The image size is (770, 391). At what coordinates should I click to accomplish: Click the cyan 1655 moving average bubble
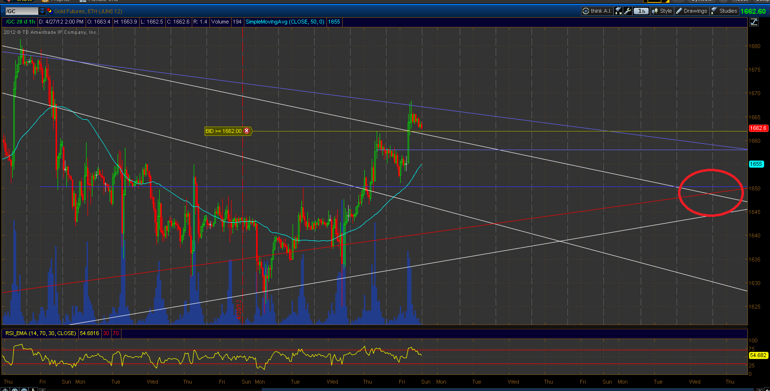coord(756,164)
